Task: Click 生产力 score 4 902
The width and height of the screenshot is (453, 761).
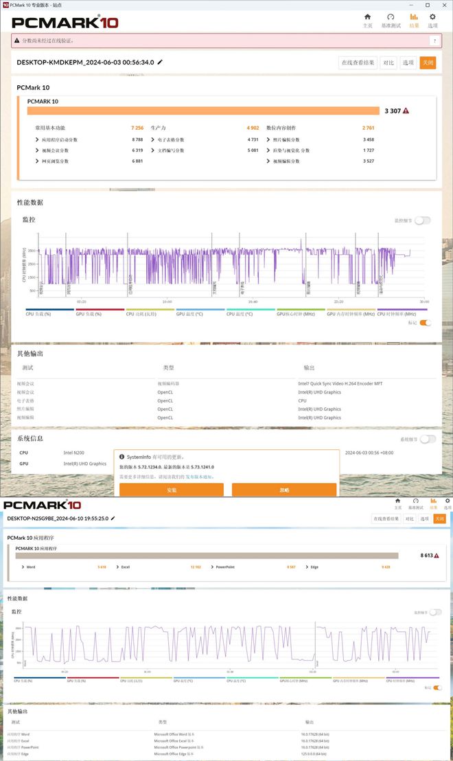Action: pos(253,128)
